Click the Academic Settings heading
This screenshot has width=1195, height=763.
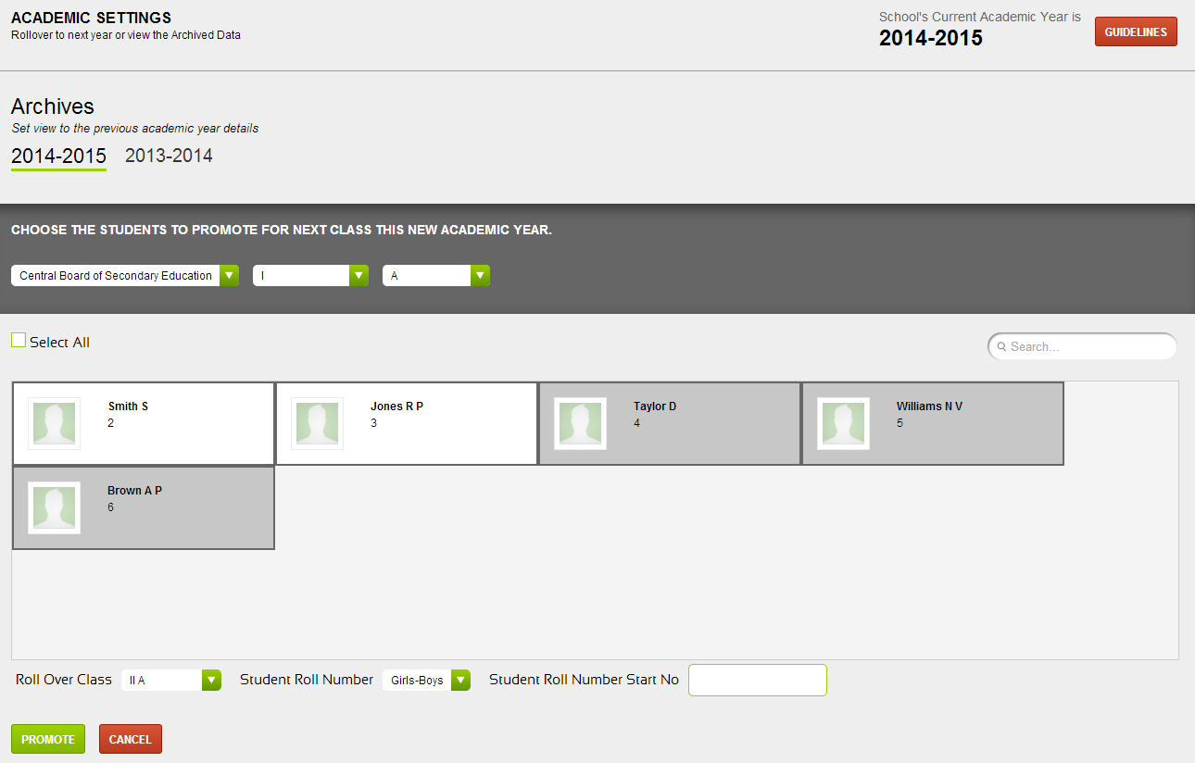coord(91,19)
